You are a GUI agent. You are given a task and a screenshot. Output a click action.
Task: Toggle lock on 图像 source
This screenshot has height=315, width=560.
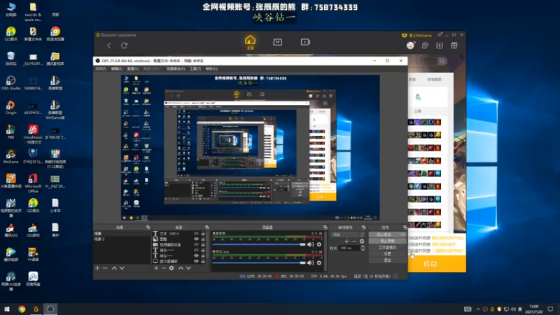203,239
